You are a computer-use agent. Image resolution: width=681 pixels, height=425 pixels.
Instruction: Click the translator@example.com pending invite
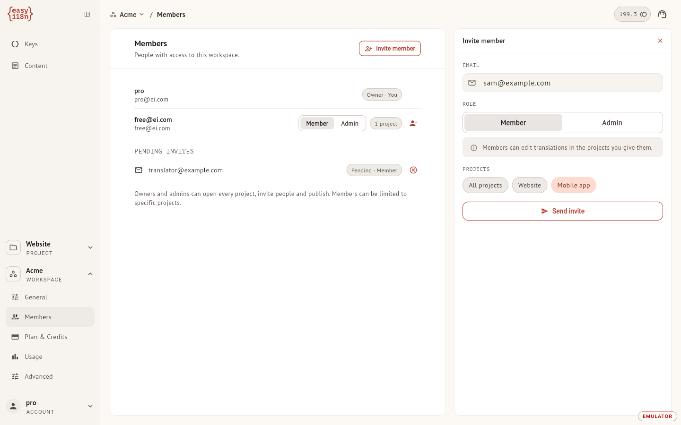[x=185, y=170]
